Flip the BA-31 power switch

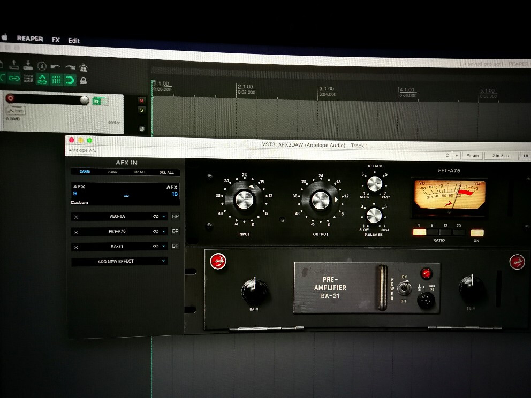pyautogui.click(x=404, y=288)
